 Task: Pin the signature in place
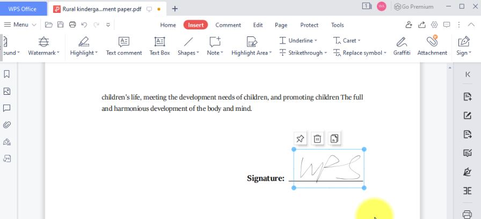(300, 139)
